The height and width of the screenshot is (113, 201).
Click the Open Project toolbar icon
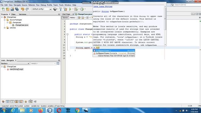point(12,9)
